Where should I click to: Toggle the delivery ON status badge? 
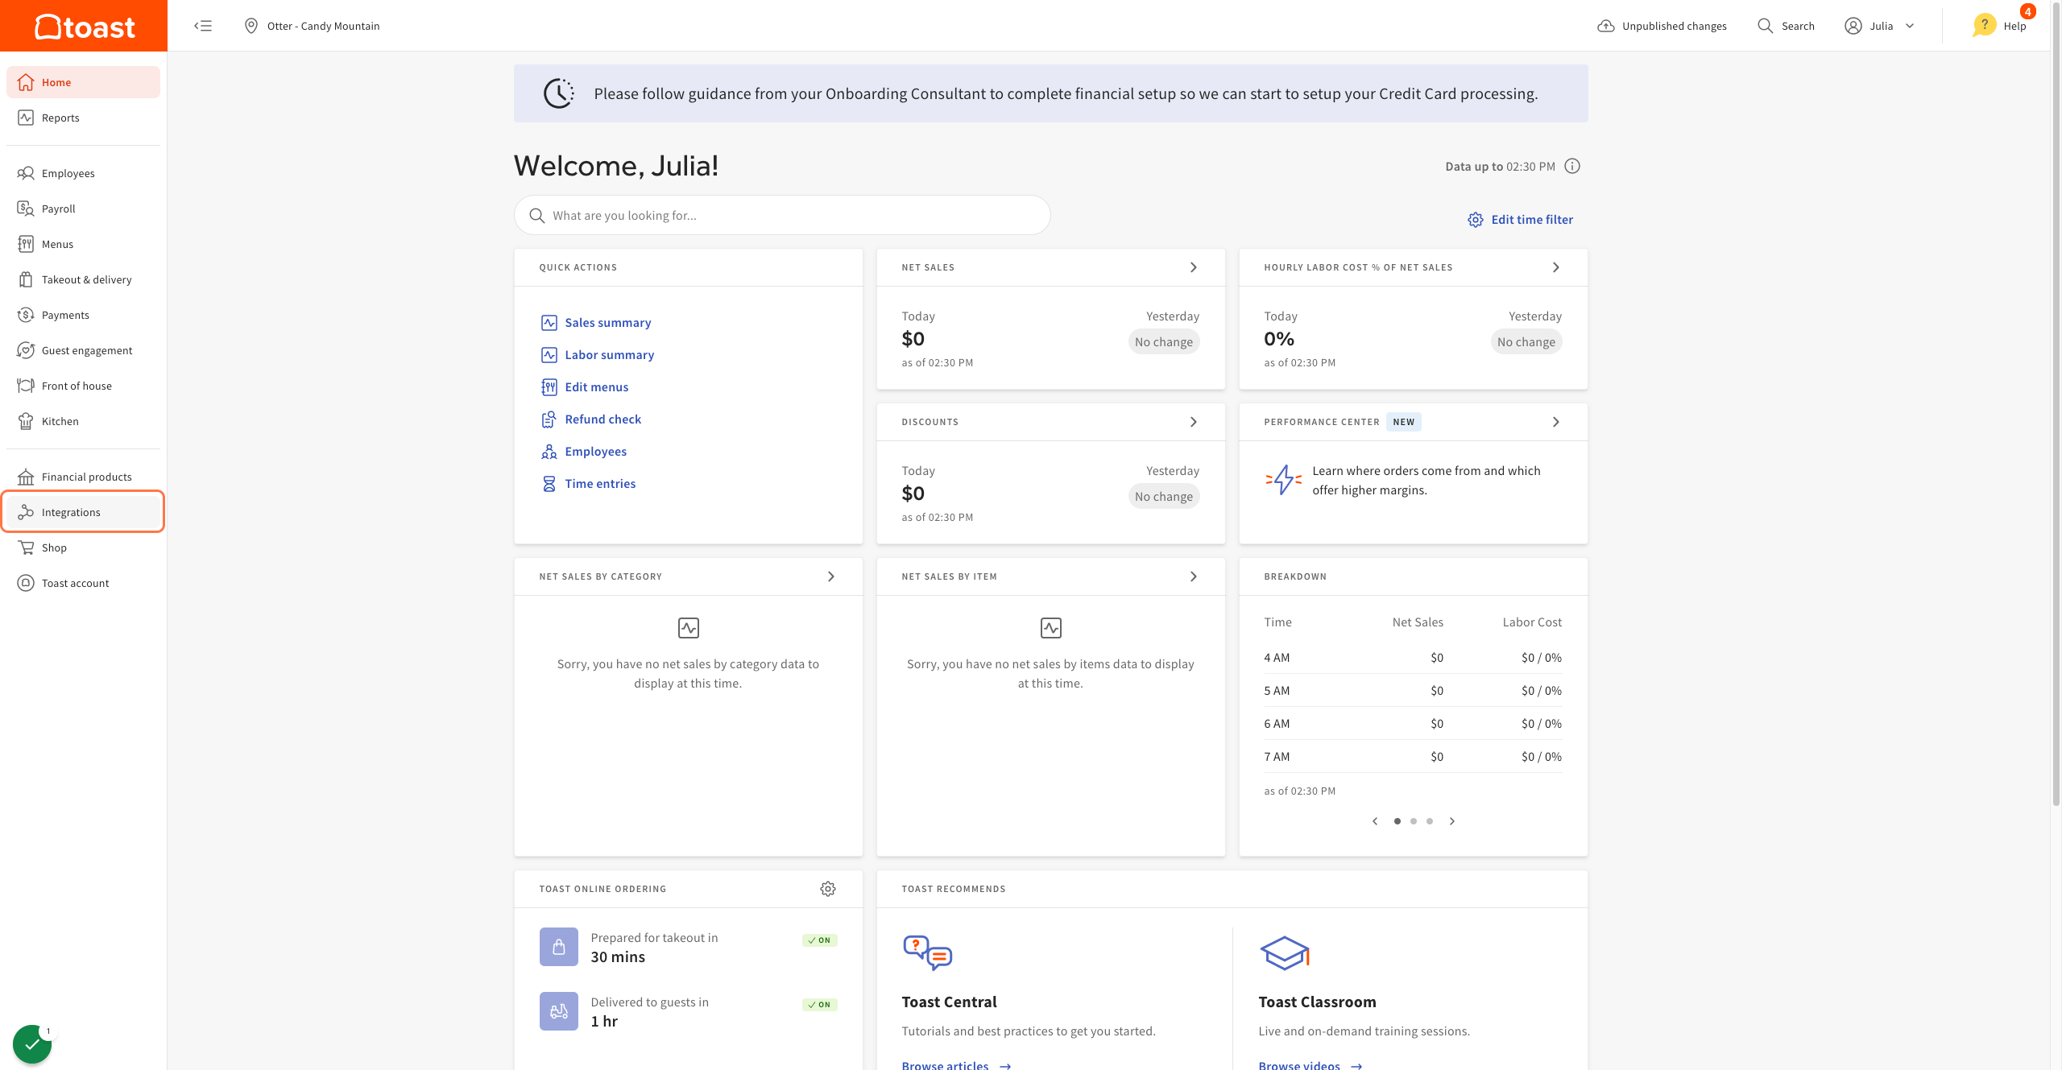click(x=819, y=1005)
